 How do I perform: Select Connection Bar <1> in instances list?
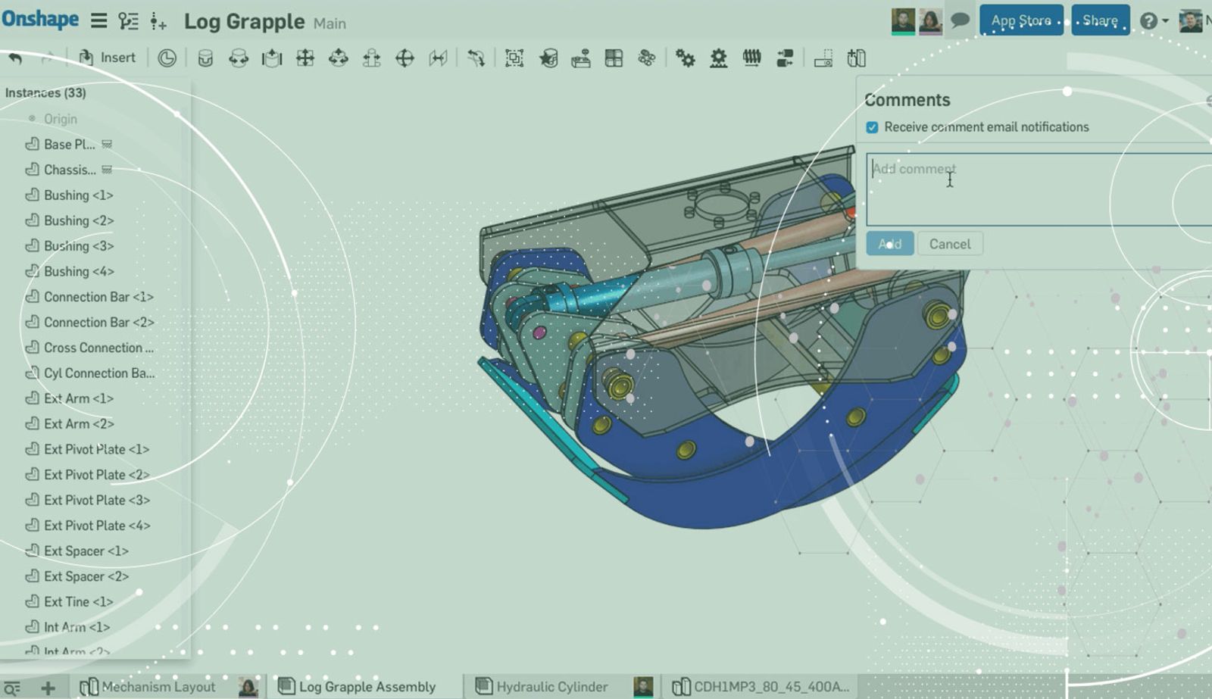pyautogui.click(x=98, y=297)
